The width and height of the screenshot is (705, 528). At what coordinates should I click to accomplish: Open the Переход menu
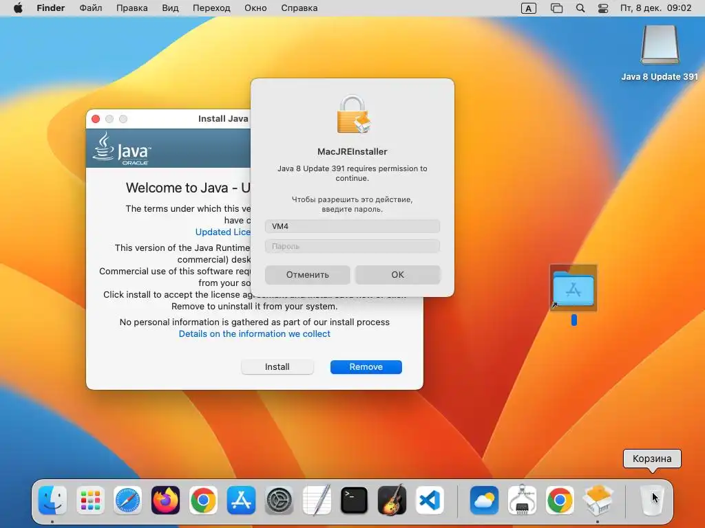[211, 8]
